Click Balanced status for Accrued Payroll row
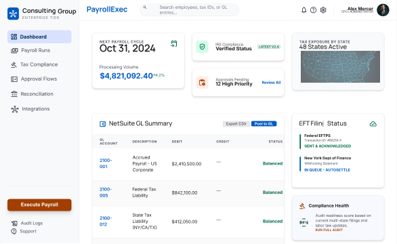This screenshot has width=397, height=244. click(x=273, y=163)
